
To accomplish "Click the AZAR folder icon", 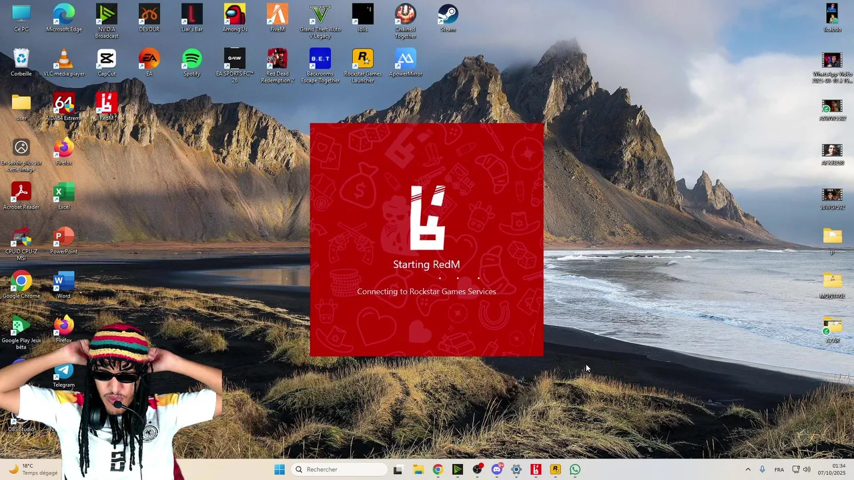I will tap(832, 329).
